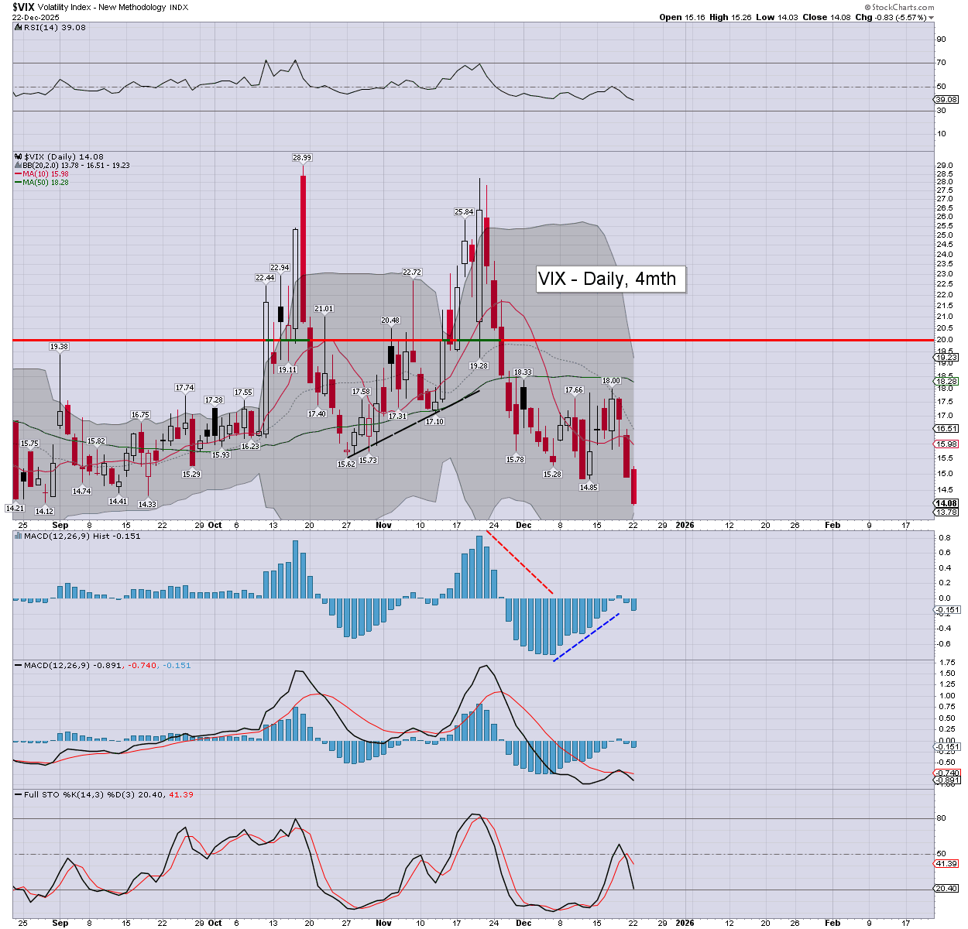
Task: Click the RSI 39.08 value tag
Action: pos(946,100)
